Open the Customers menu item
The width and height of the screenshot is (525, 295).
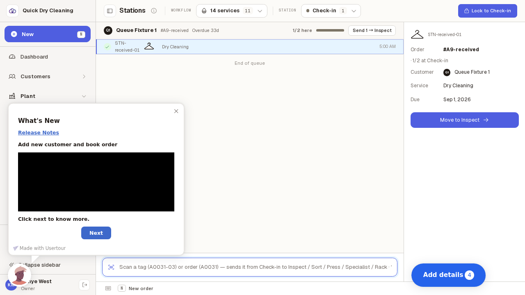48,76
